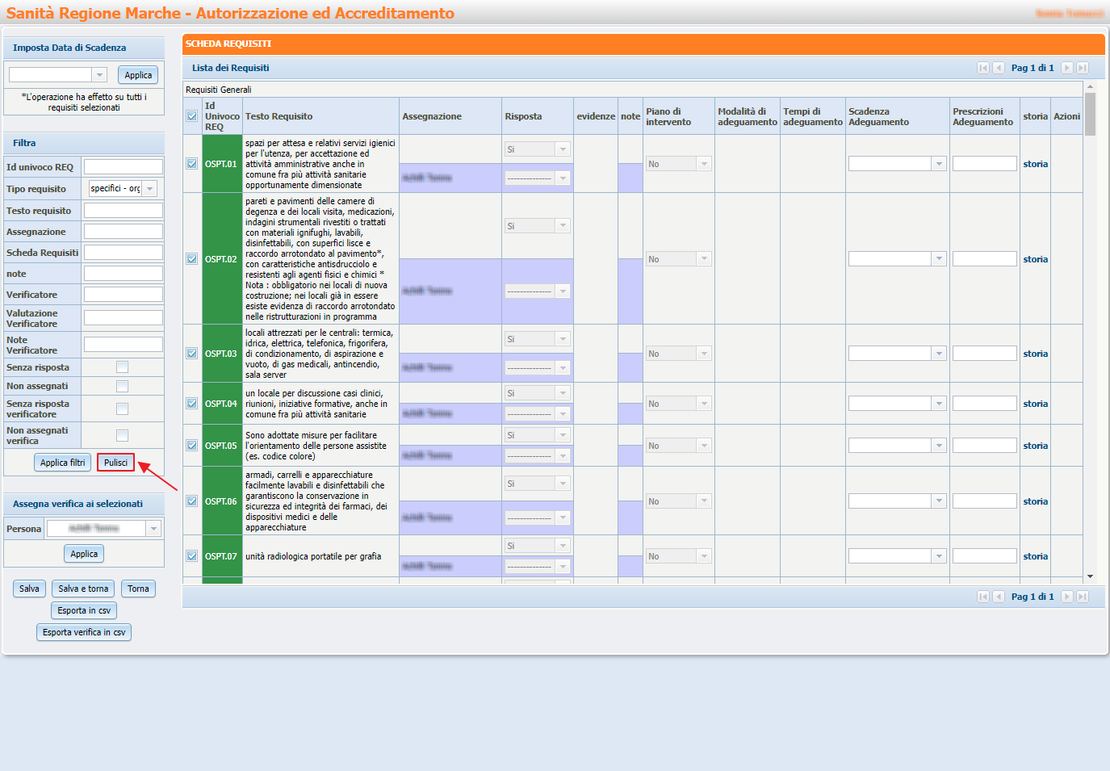Viewport: 1110px width, 771px height.
Task: Click next page arrow in bottom pager
Action: point(1066,597)
